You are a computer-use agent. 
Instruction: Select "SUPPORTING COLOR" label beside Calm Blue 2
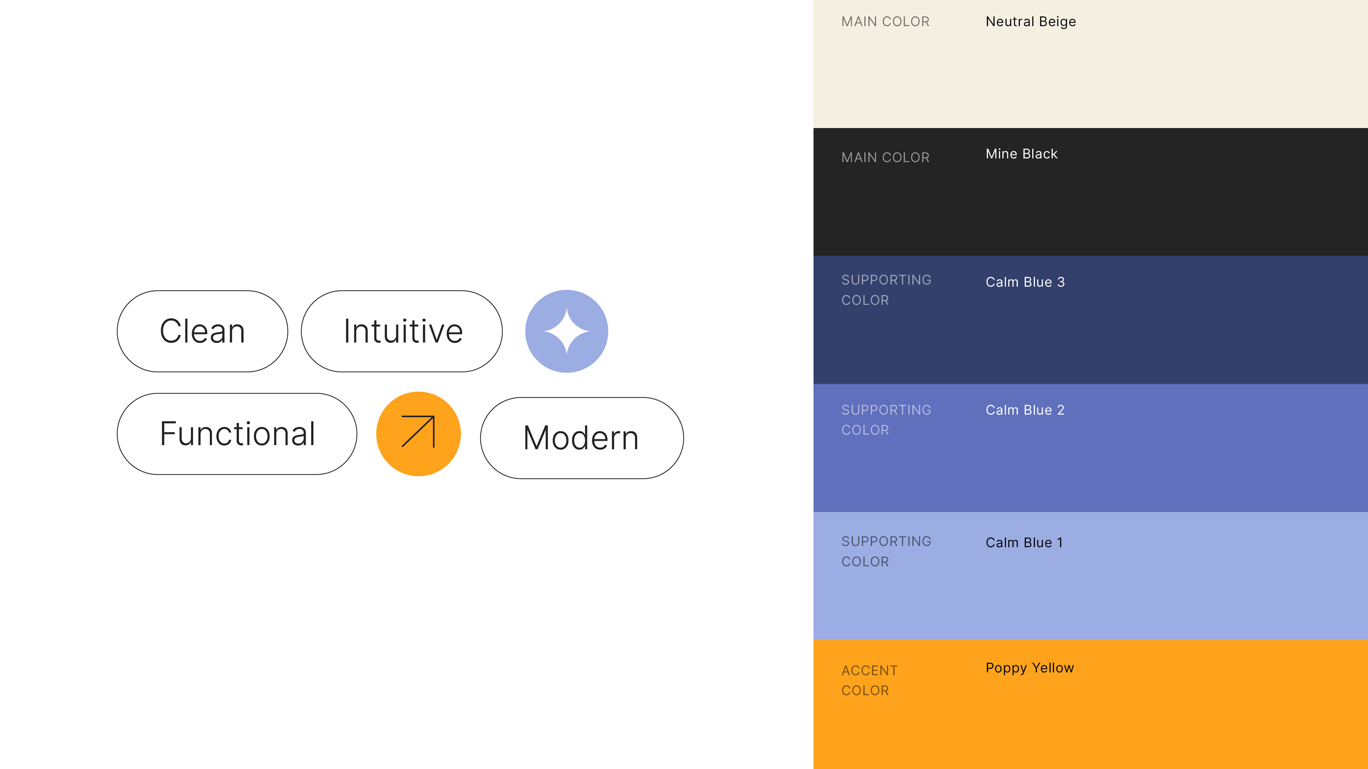coord(886,420)
